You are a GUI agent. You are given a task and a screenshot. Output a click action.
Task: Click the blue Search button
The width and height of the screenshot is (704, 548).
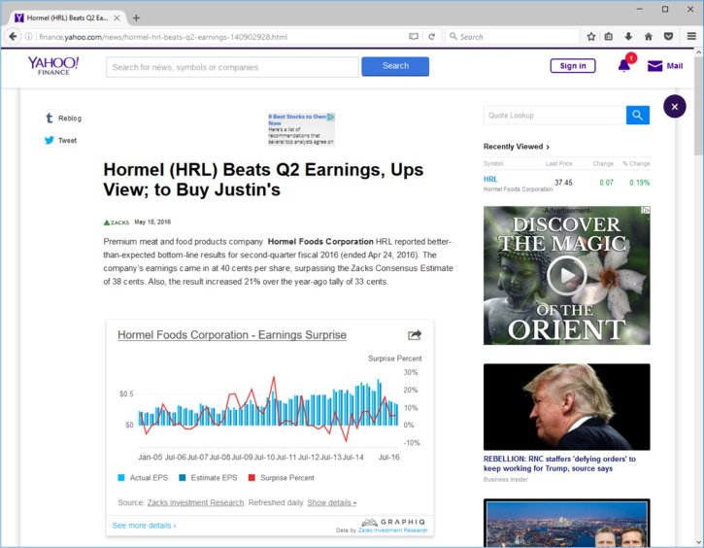click(x=395, y=66)
